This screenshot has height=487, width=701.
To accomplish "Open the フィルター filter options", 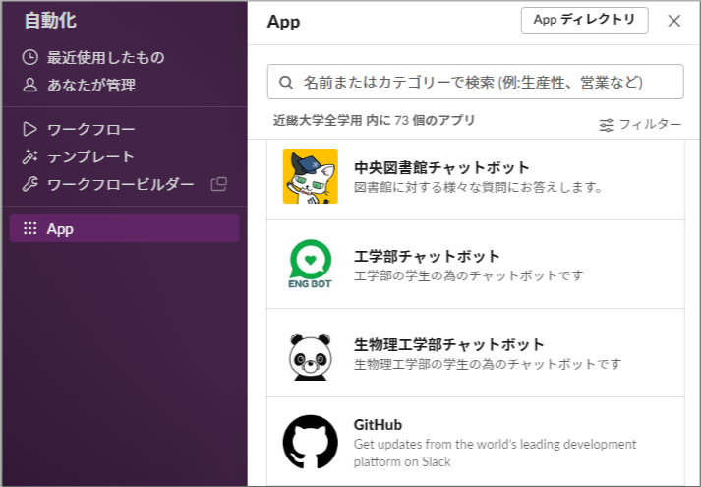I will click(x=640, y=124).
